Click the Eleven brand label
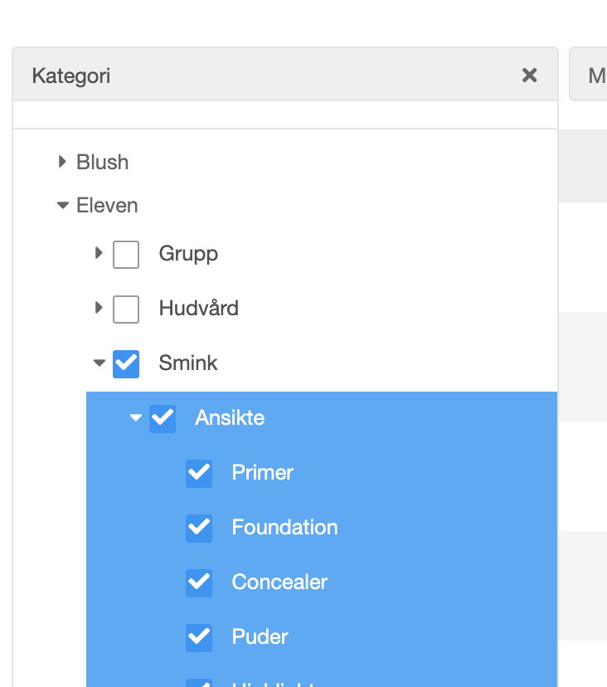 (107, 205)
